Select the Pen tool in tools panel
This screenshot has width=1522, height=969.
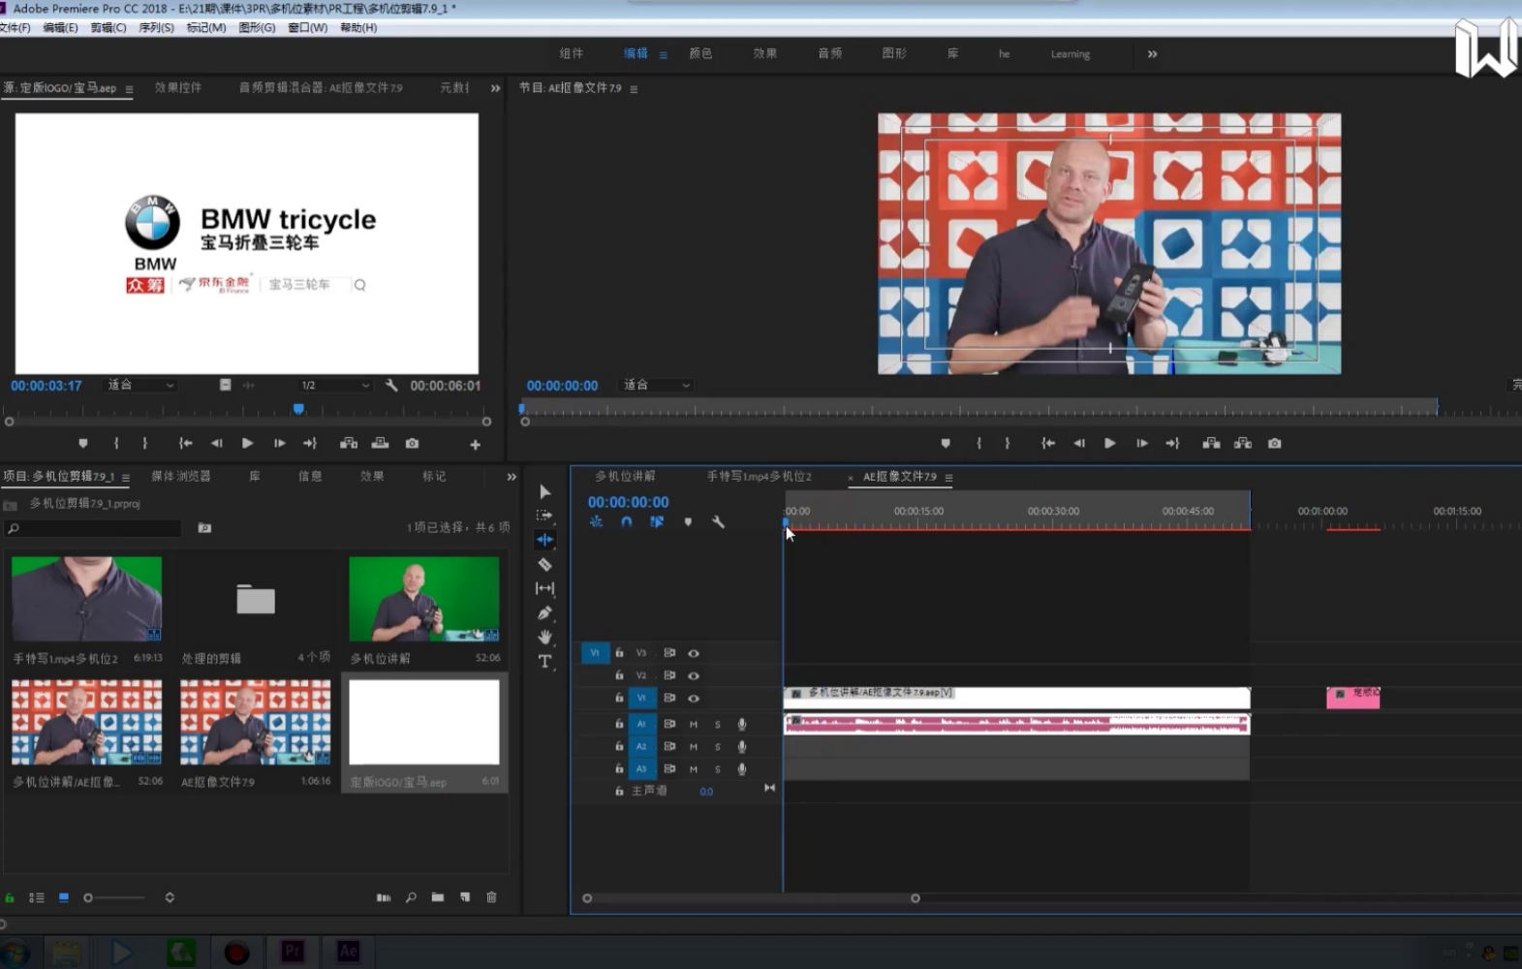click(544, 612)
